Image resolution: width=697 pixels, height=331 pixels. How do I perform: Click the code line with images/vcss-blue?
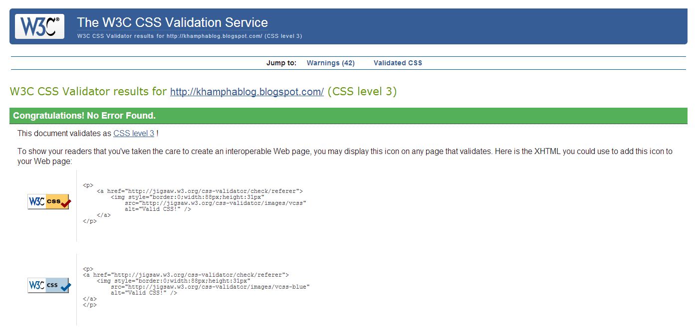210,287
